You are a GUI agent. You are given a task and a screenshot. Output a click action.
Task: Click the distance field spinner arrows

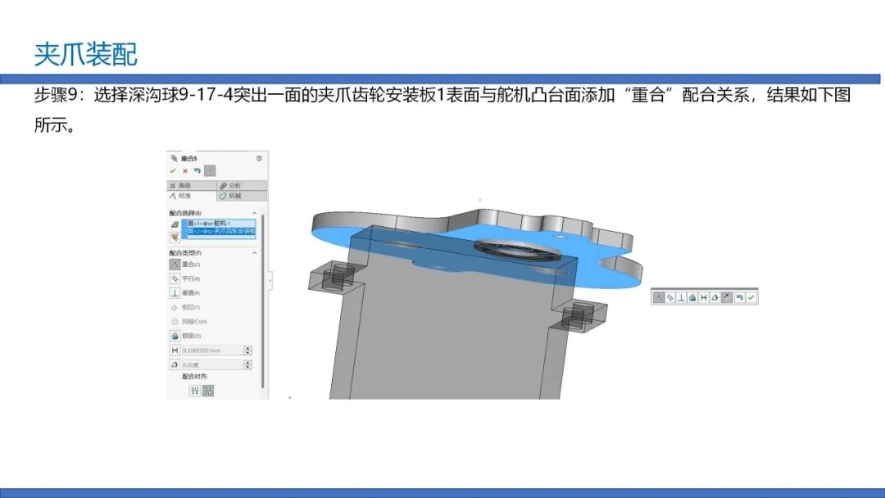tap(247, 351)
